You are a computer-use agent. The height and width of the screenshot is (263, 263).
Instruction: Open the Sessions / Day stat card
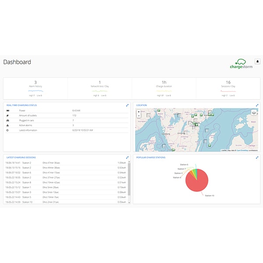coord(228,89)
